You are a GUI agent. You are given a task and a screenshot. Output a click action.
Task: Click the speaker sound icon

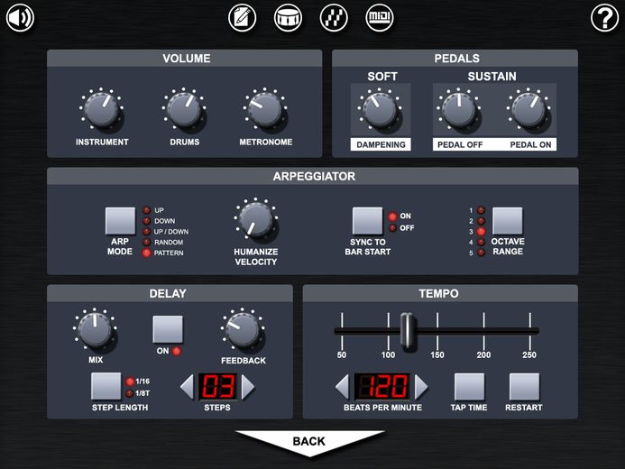pos(20,17)
